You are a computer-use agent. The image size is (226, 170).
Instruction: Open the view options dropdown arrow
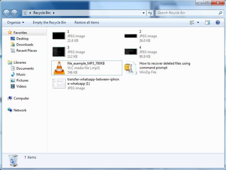[x=198, y=22]
